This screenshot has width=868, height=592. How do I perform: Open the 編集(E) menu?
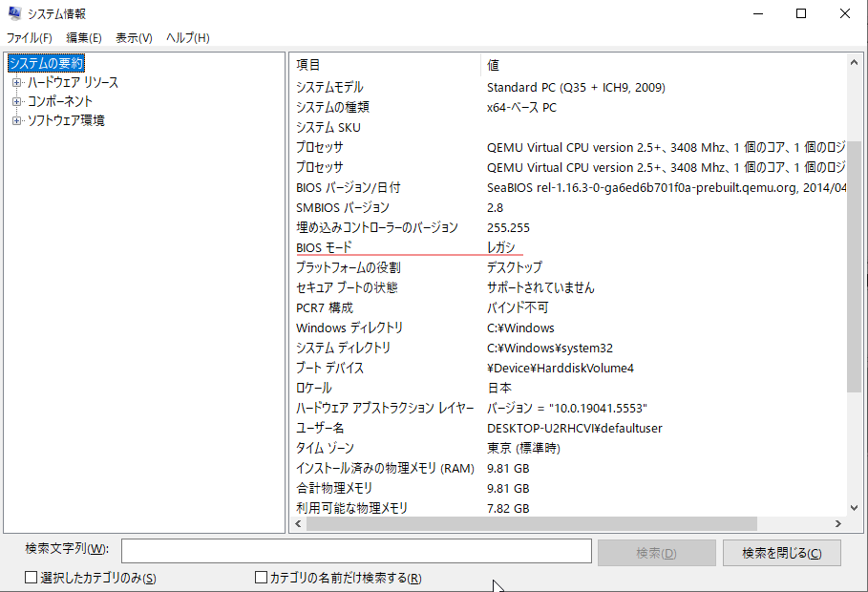click(84, 37)
